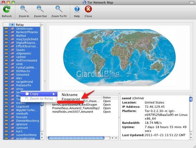Viewport: 196px width, 148px height.
Task: Select relay maq3pqfa9ndd
Action: (x=27, y=39)
